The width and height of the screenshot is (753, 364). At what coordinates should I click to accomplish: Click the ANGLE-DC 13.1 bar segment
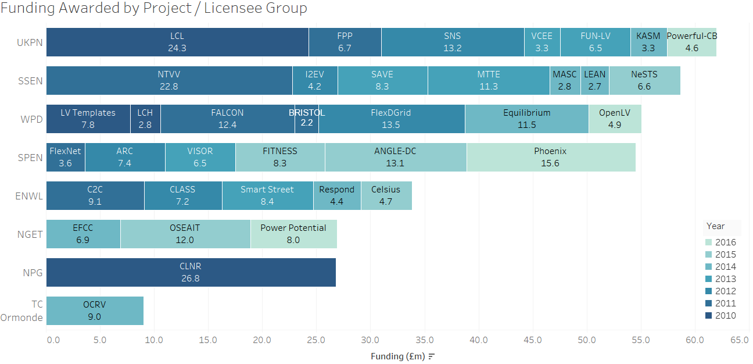(396, 157)
